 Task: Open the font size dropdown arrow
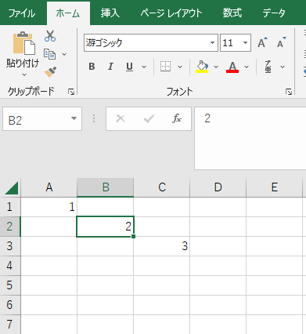pyautogui.click(x=246, y=42)
